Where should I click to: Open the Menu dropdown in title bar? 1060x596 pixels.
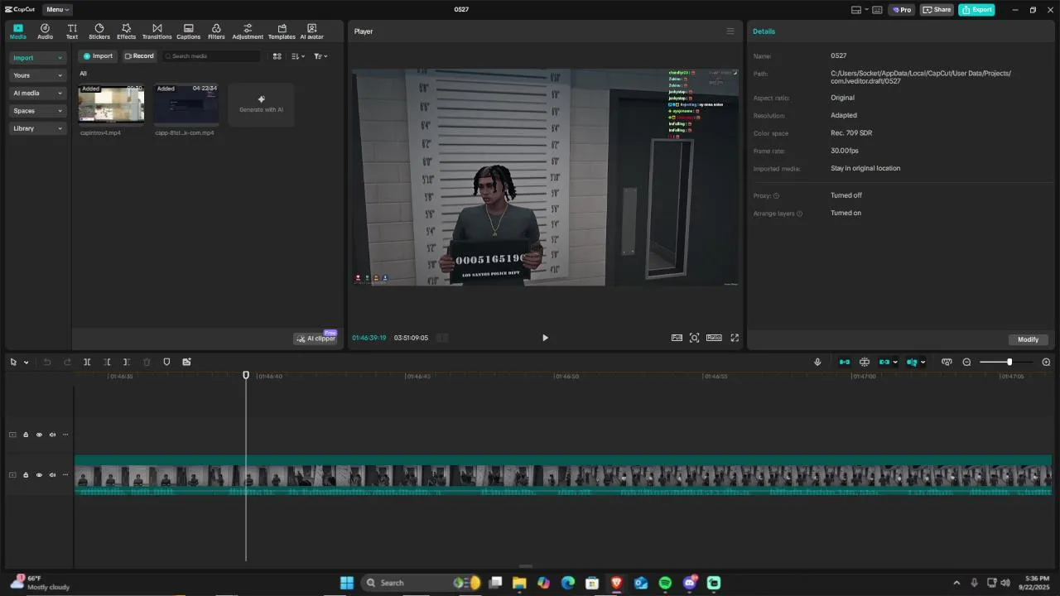(57, 10)
